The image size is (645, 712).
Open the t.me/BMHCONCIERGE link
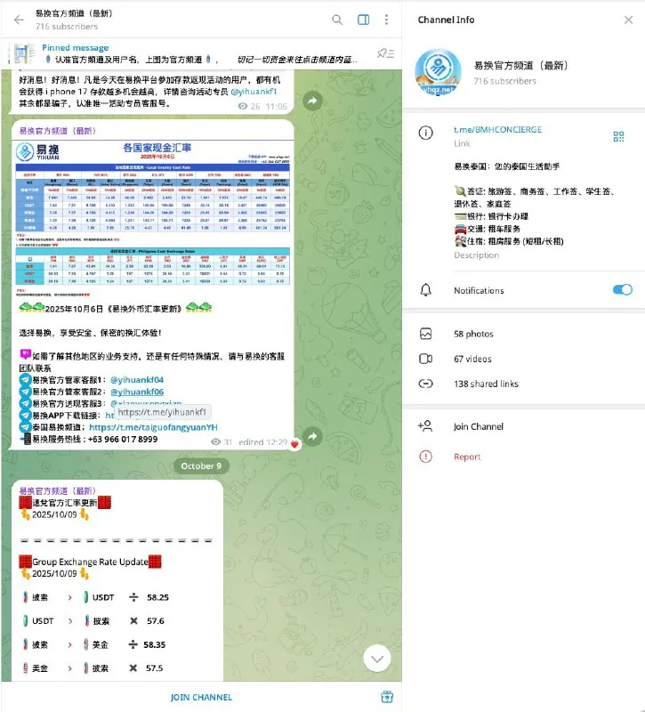point(497,130)
